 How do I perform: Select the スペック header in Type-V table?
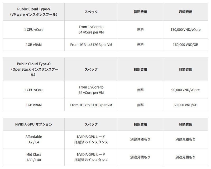91,12
